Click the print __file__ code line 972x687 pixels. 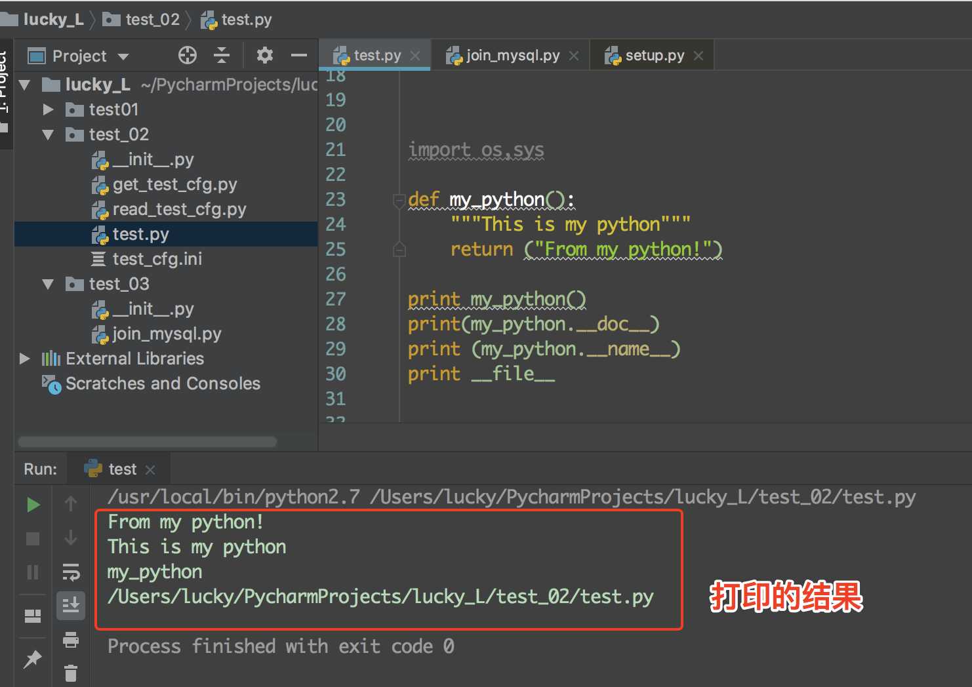tap(481, 374)
